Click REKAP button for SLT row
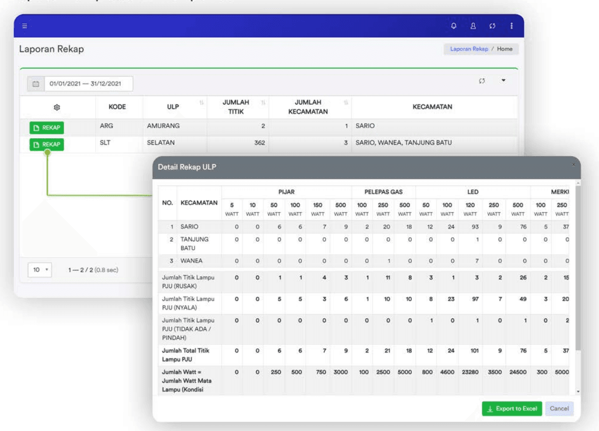The height and width of the screenshot is (431, 599). pyautogui.click(x=47, y=145)
